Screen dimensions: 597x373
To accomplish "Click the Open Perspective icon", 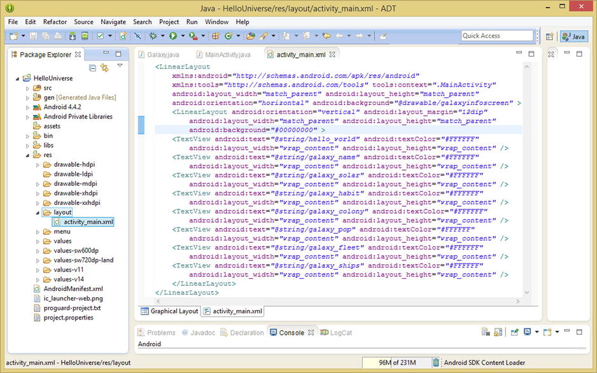I will pyautogui.click(x=550, y=36).
